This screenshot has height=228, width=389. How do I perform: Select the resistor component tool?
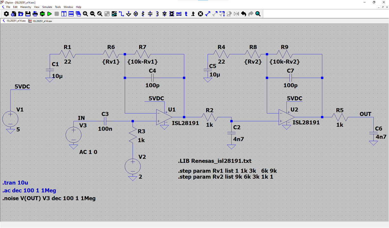[143, 14]
